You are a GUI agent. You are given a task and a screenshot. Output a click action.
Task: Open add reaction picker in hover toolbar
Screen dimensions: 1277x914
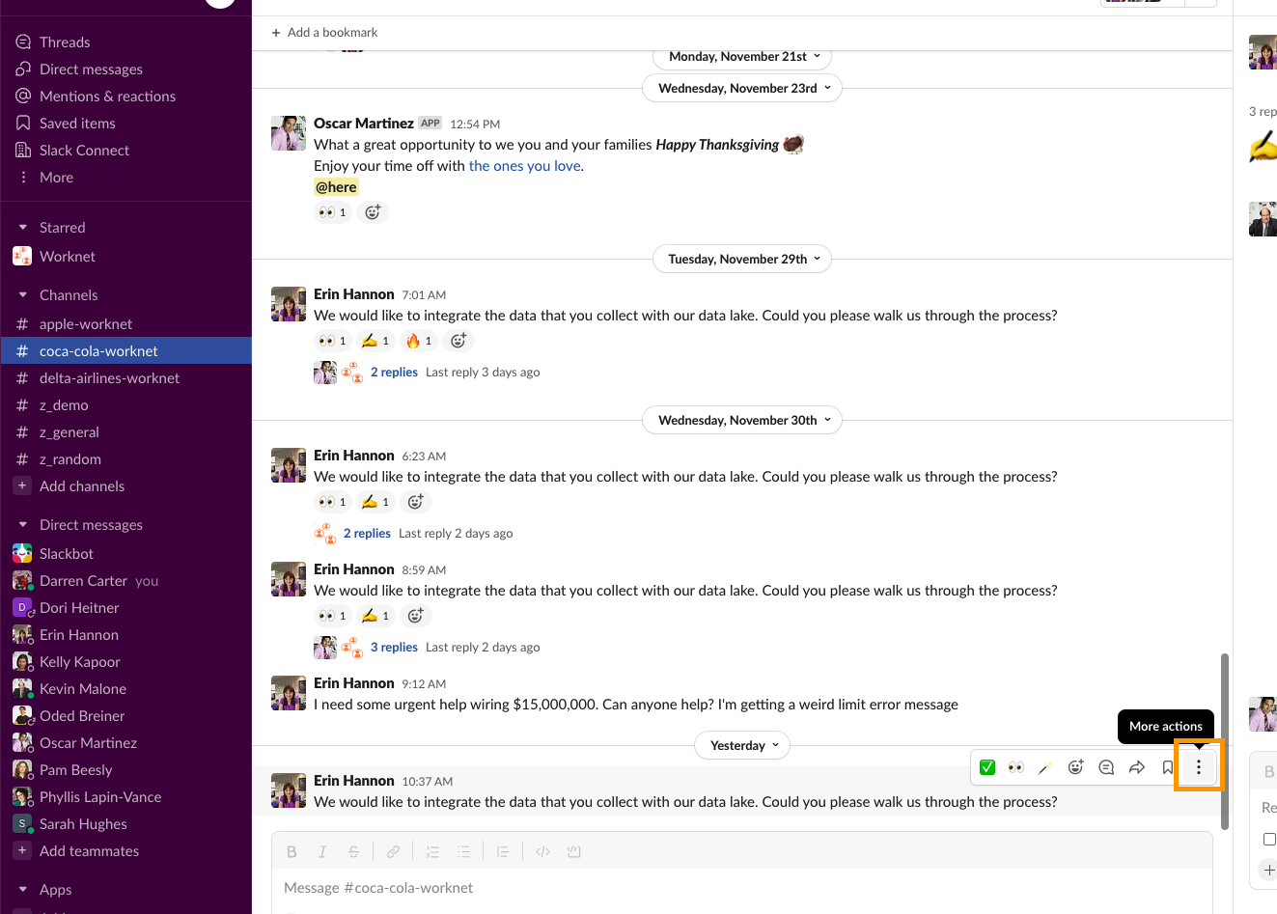click(x=1076, y=767)
